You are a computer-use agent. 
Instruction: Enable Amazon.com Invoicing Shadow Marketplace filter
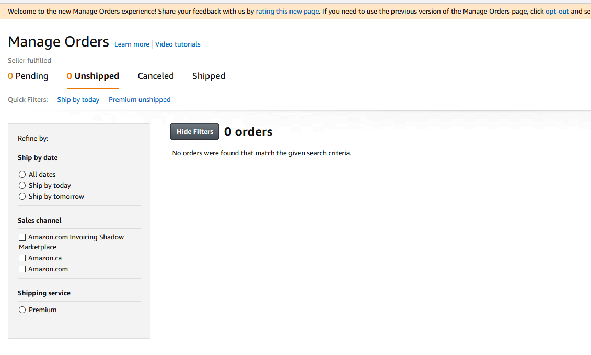(x=22, y=237)
